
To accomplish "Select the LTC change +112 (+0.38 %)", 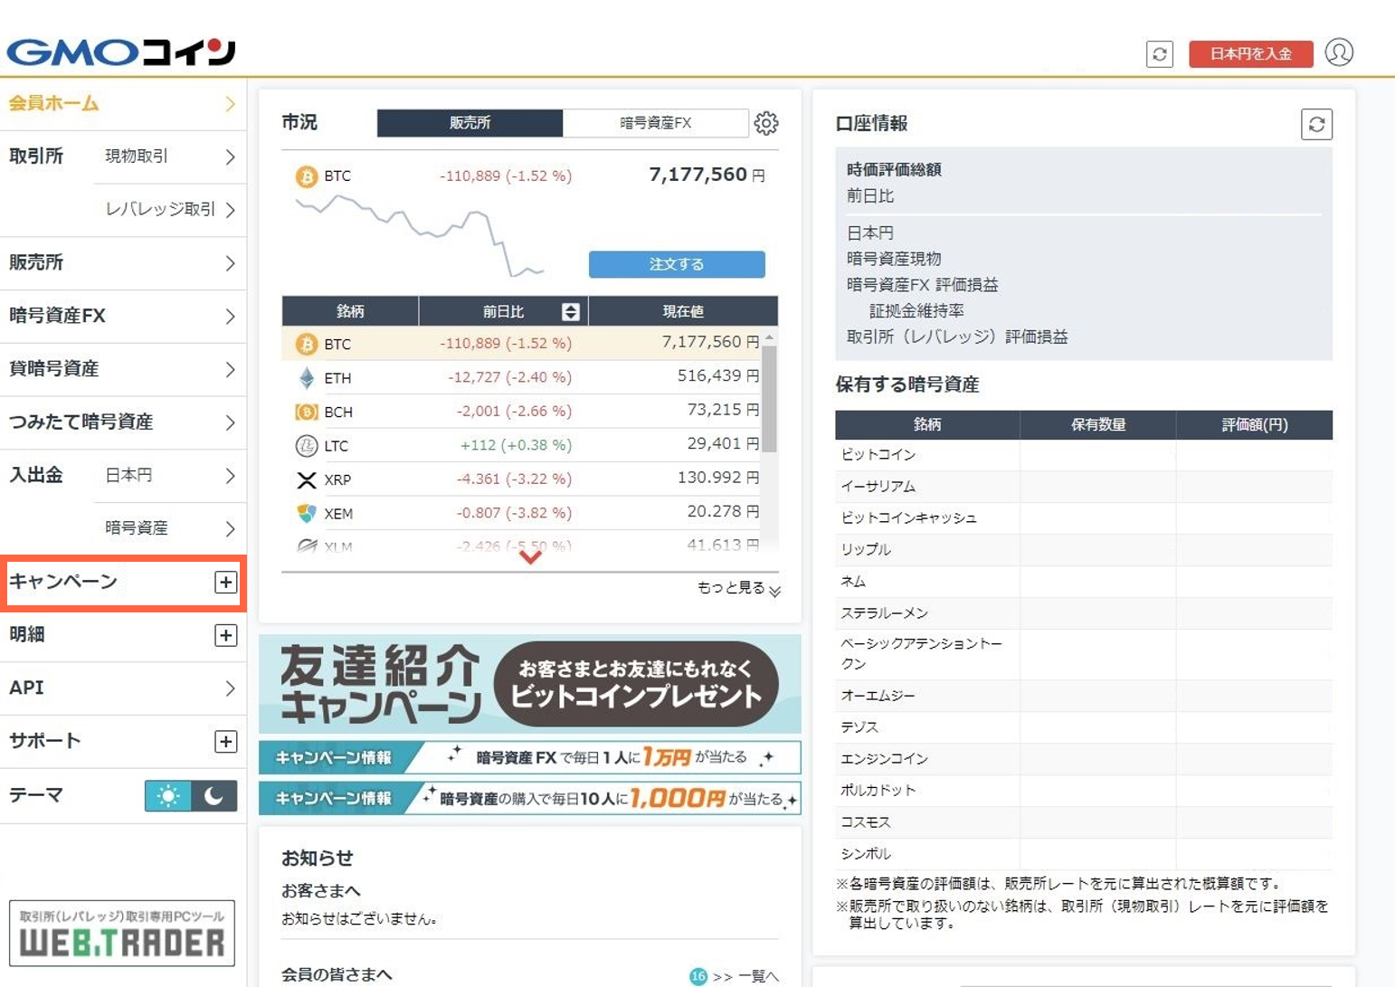I will pos(516,445).
